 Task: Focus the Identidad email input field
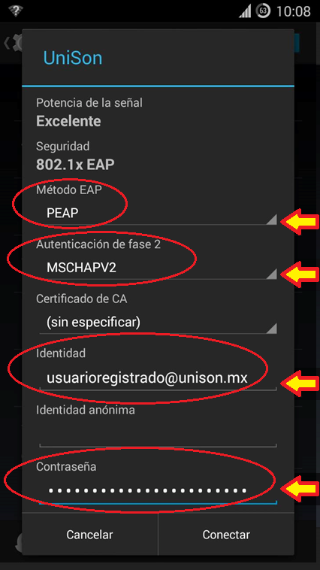pyautogui.click(x=158, y=378)
